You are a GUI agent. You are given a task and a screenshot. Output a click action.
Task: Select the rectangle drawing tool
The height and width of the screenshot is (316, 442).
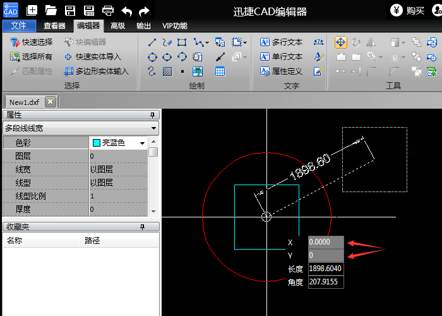pos(182,42)
